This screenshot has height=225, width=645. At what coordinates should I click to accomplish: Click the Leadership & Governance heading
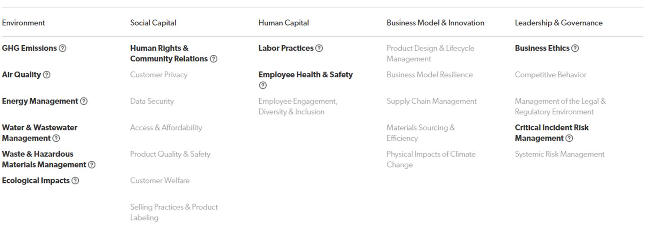[x=558, y=23]
